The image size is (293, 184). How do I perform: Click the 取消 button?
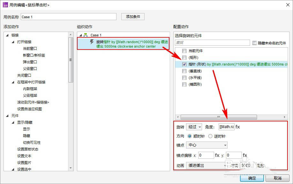pyautogui.click(x=278, y=178)
